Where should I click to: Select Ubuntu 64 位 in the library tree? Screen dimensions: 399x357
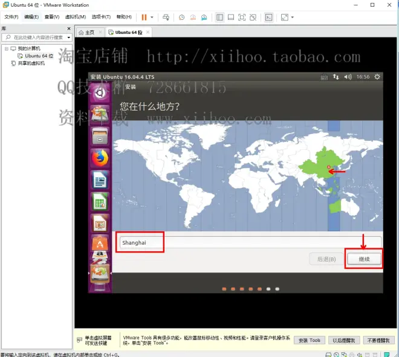click(x=36, y=56)
